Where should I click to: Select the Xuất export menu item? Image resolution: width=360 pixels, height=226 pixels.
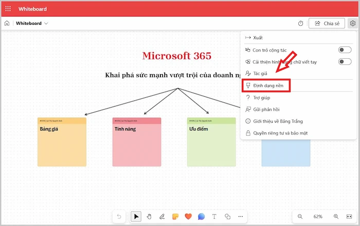coord(298,38)
